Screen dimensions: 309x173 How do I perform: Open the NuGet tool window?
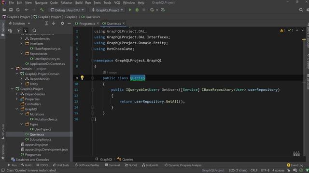[131, 165]
